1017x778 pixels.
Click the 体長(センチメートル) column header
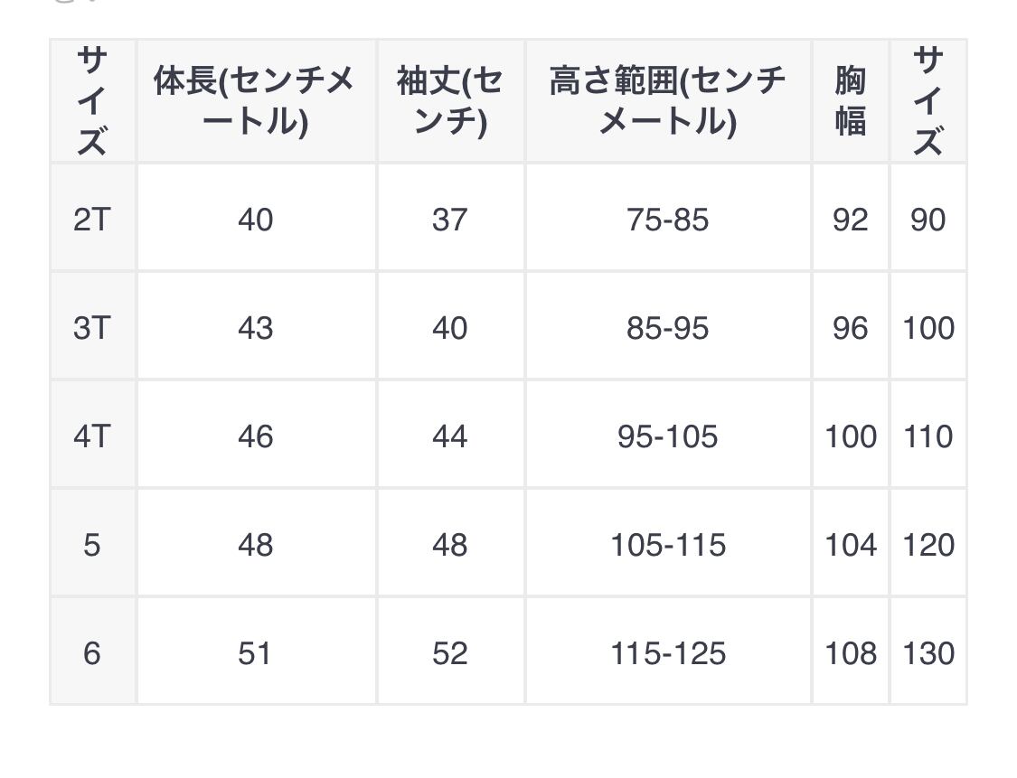point(255,101)
